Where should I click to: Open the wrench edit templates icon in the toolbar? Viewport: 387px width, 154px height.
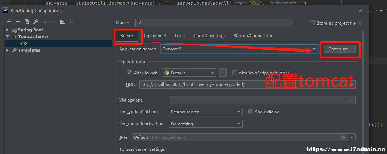[36, 22]
